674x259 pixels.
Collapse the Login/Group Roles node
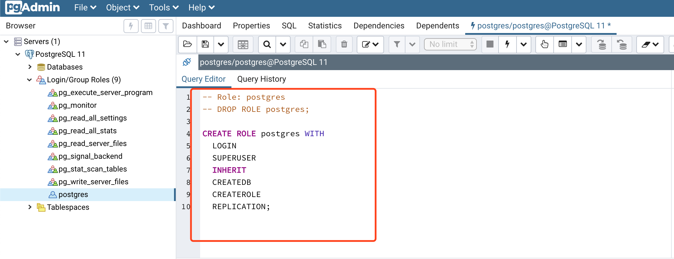point(29,80)
